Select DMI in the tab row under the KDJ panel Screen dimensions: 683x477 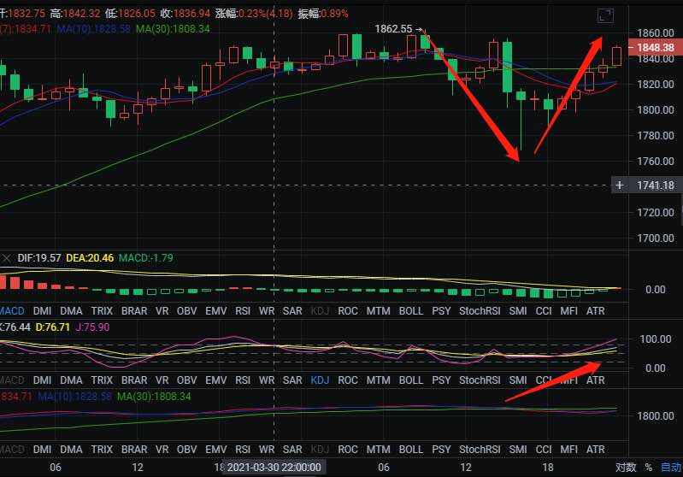click(x=42, y=380)
